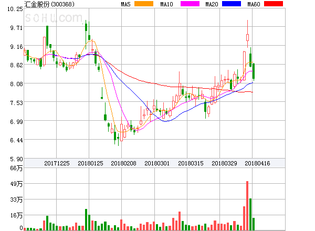Screen dimensions: 315x231
Task: Click the tall green volume bar beside the red peak
Action: pos(250,214)
